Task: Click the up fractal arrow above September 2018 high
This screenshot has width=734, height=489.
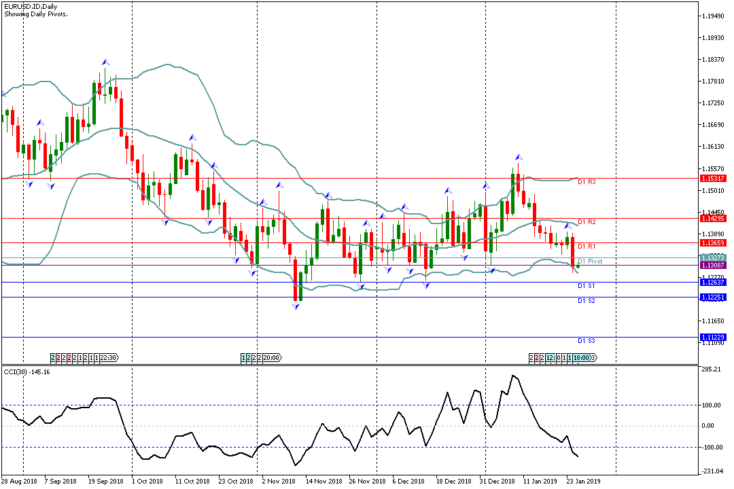Action: pyautogui.click(x=105, y=62)
